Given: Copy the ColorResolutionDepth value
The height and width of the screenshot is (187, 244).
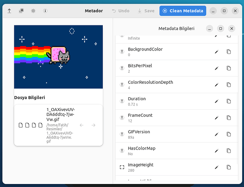Looking at the screenshot, I should pos(229,85).
